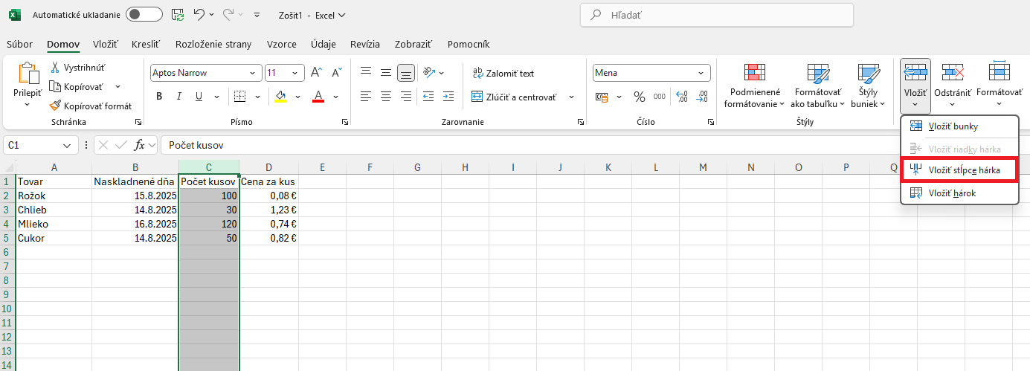Click the fx Insert Function icon
The height and width of the screenshot is (371, 1030).
[x=139, y=145]
